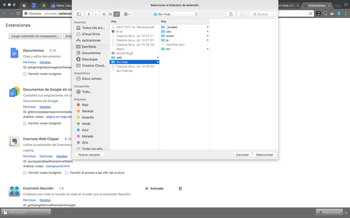Switch file dialog to list view
The image size is (350, 218).
click(111, 14)
